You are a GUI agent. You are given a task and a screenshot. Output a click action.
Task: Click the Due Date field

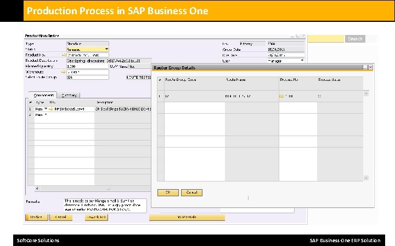coord(286,55)
